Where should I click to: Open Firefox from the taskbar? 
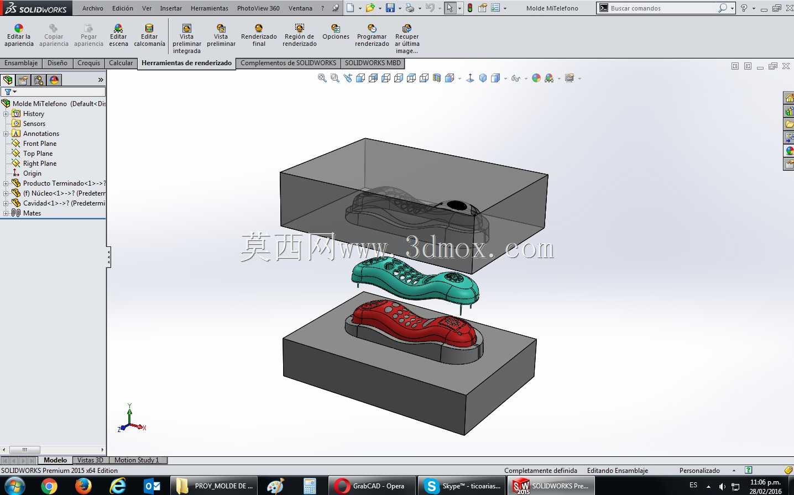point(83,486)
